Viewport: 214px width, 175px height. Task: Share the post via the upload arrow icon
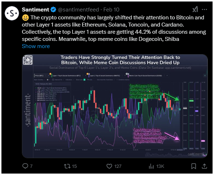(x=204, y=166)
